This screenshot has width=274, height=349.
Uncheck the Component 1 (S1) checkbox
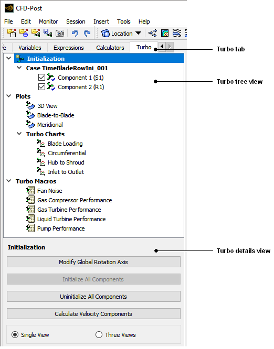click(x=41, y=78)
